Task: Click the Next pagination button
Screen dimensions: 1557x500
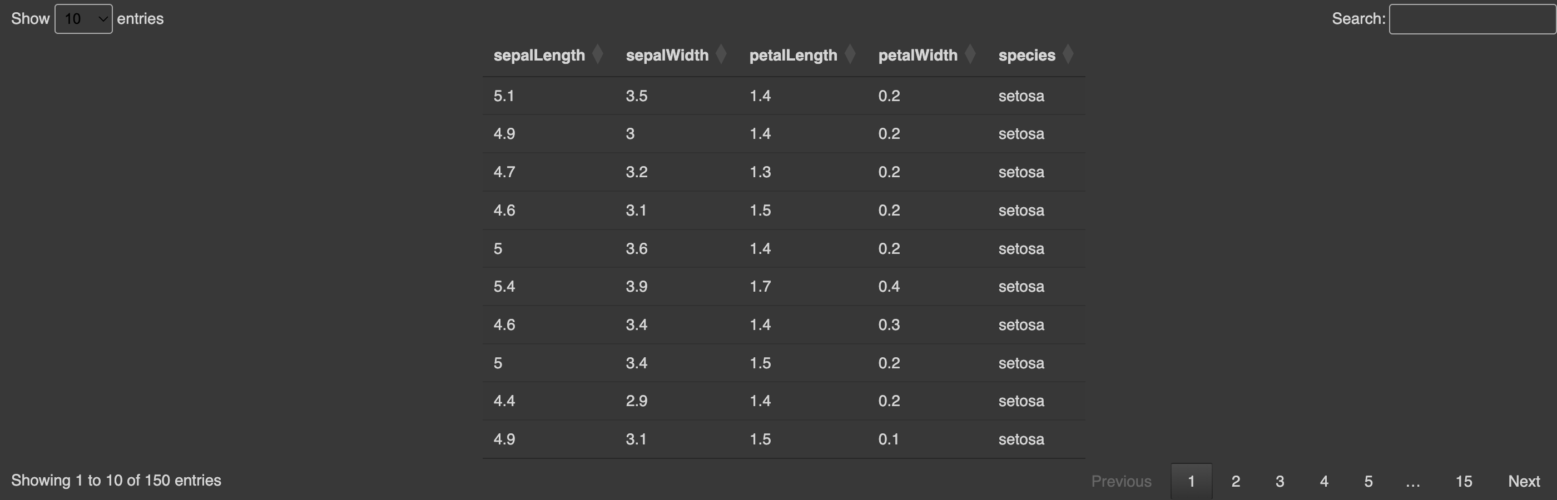Action: click(1524, 481)
